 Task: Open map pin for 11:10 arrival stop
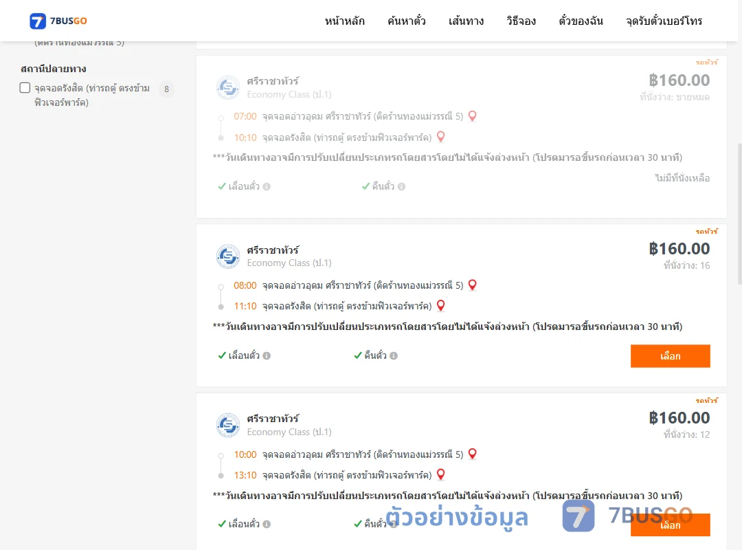point(440,305)
